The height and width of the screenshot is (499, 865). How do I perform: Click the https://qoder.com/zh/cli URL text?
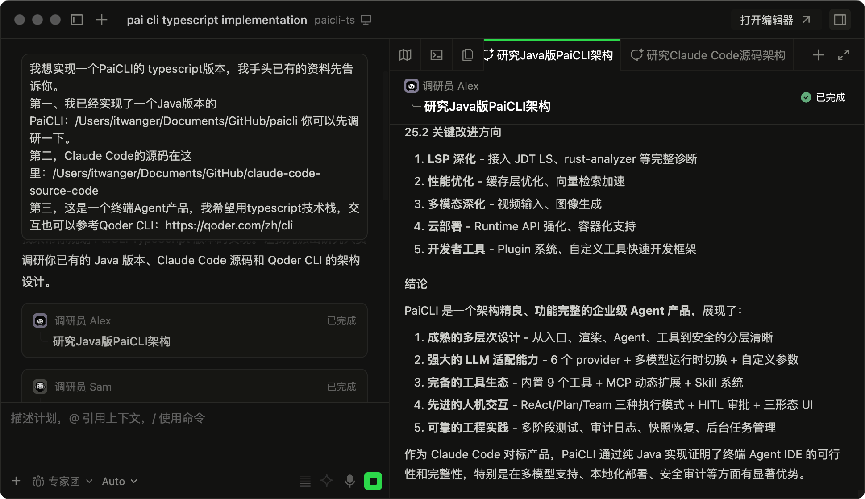(229, 225)
